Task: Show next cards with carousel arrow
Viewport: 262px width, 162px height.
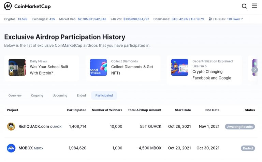Action: (x=254, y=70)
